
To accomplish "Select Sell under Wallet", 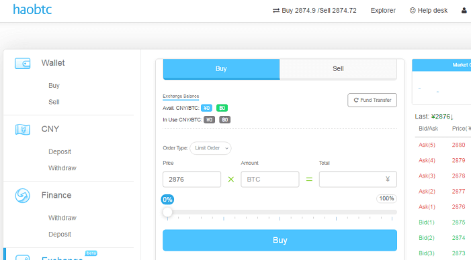I will 54,102.
